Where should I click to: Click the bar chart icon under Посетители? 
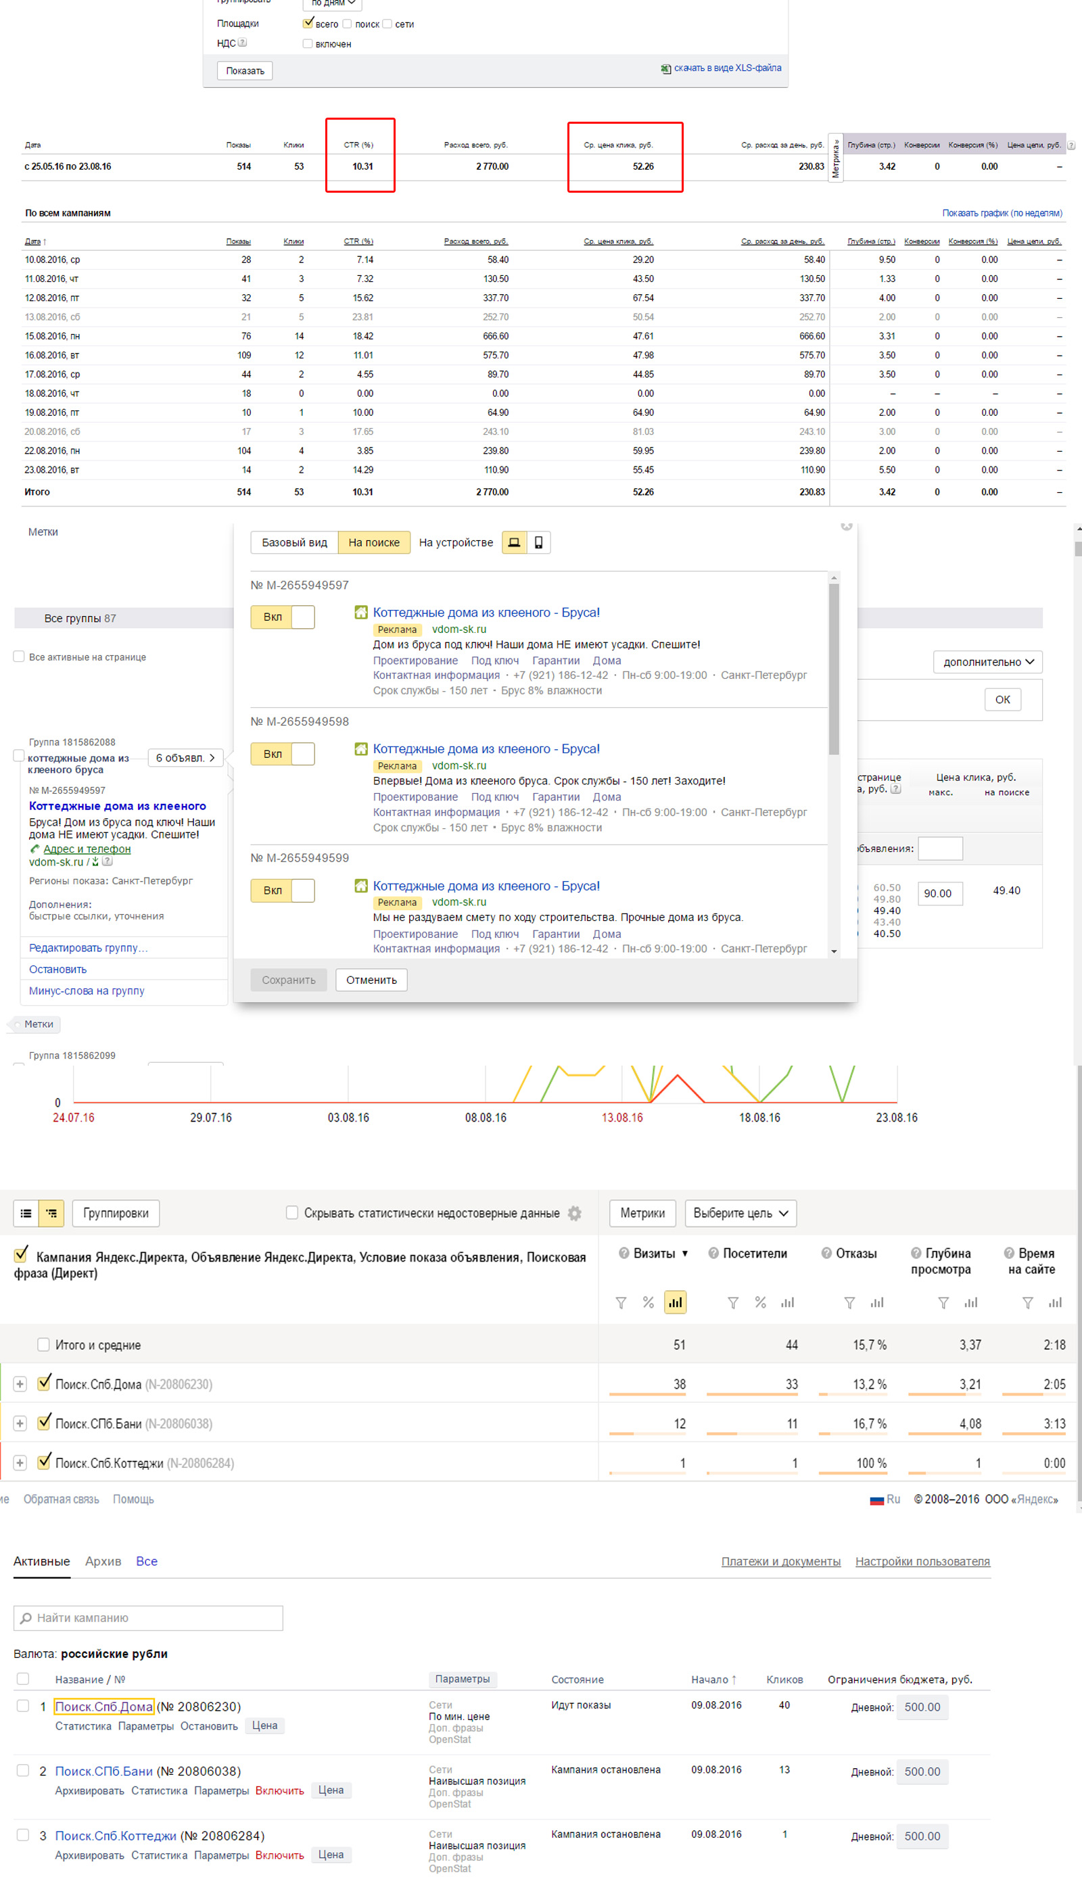788,1302
